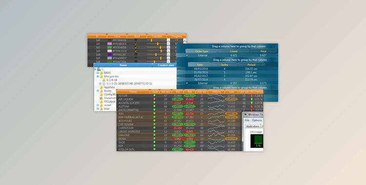Click the $Recycle.Bin folder icon

(x=102, y=76)
